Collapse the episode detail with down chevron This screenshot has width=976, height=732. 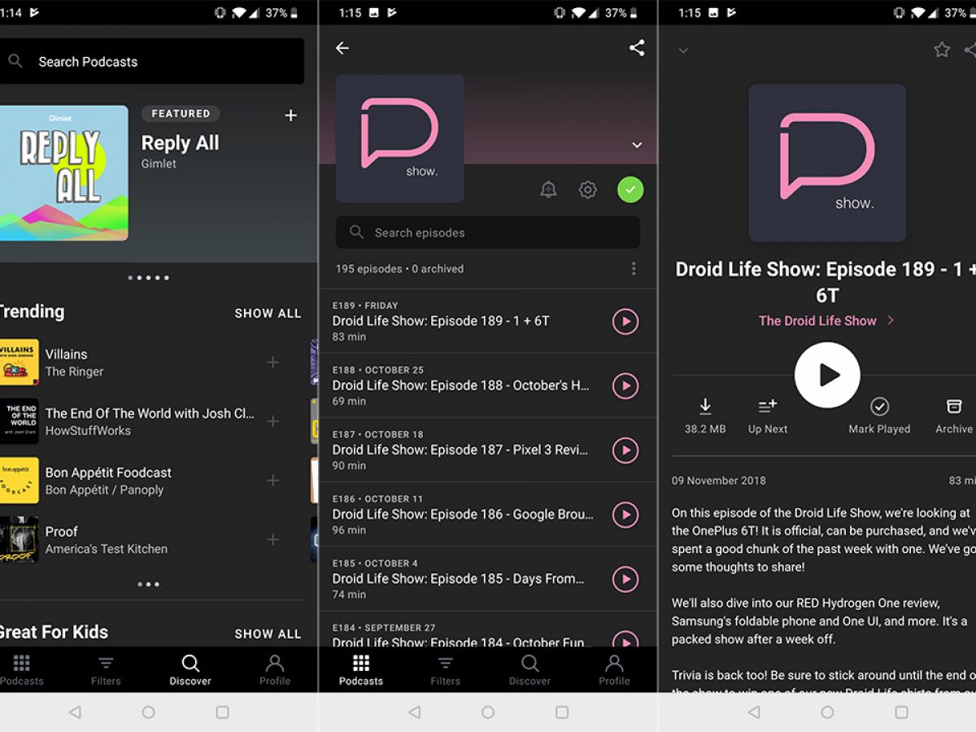(x=683, y=50)
